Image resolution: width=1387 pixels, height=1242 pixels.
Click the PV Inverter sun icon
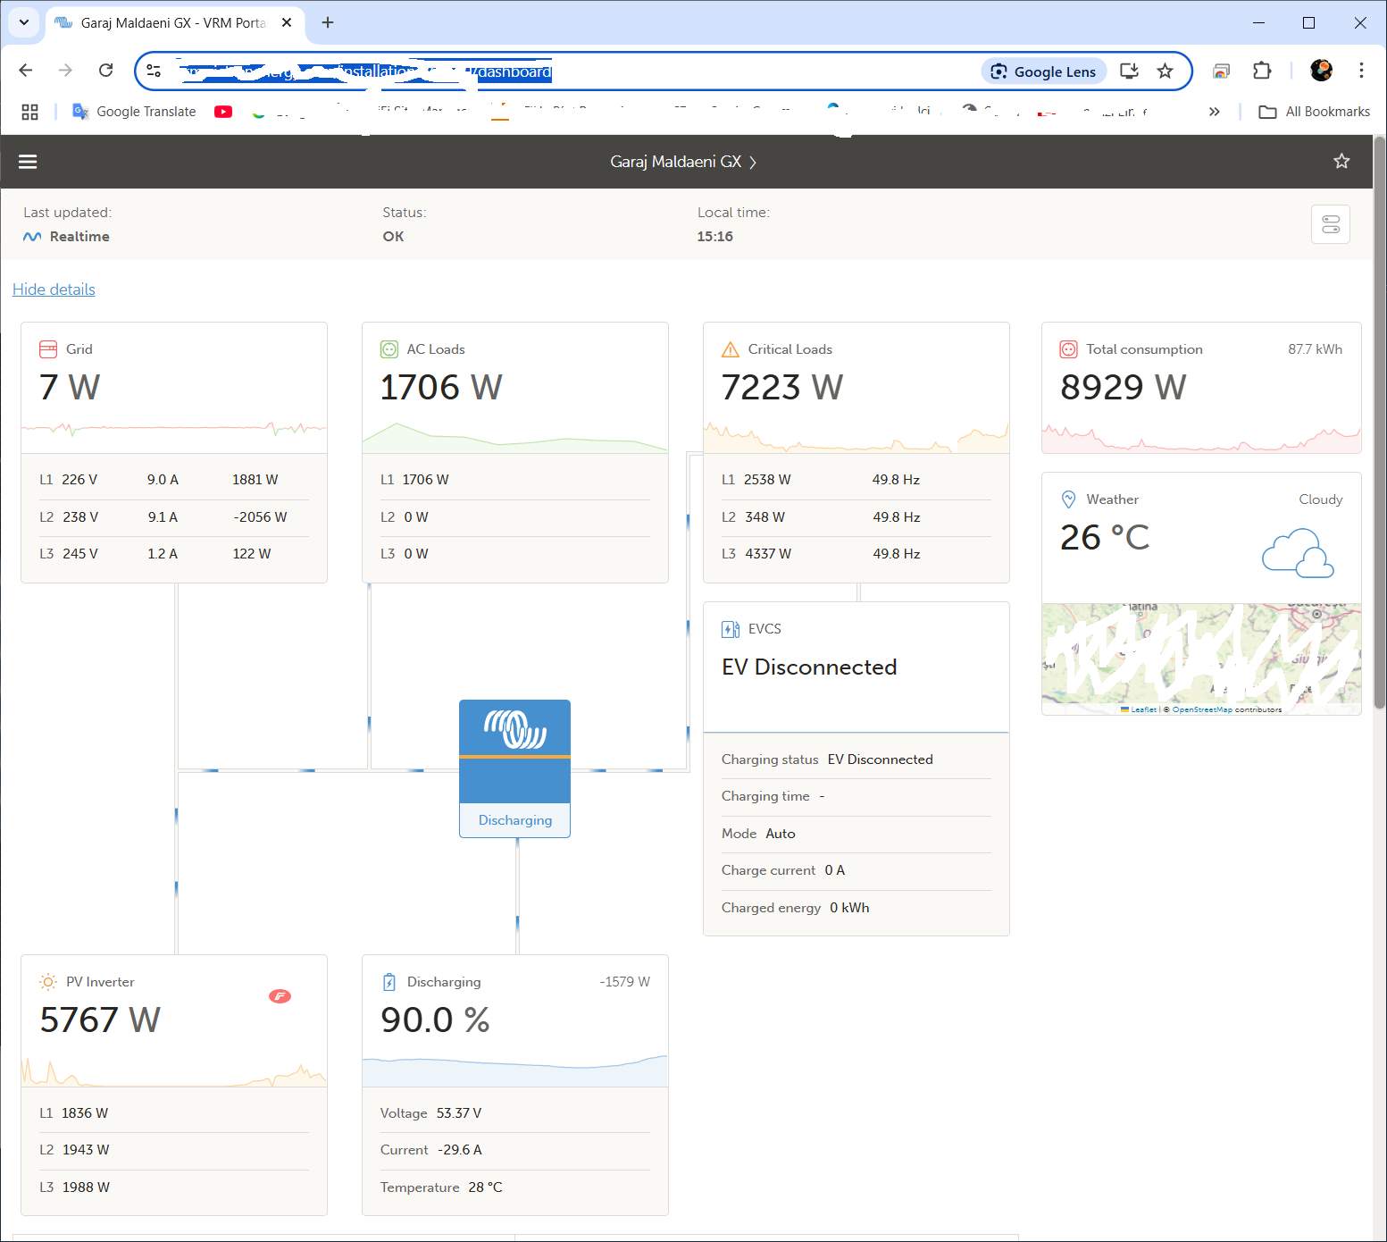(48, 982)
